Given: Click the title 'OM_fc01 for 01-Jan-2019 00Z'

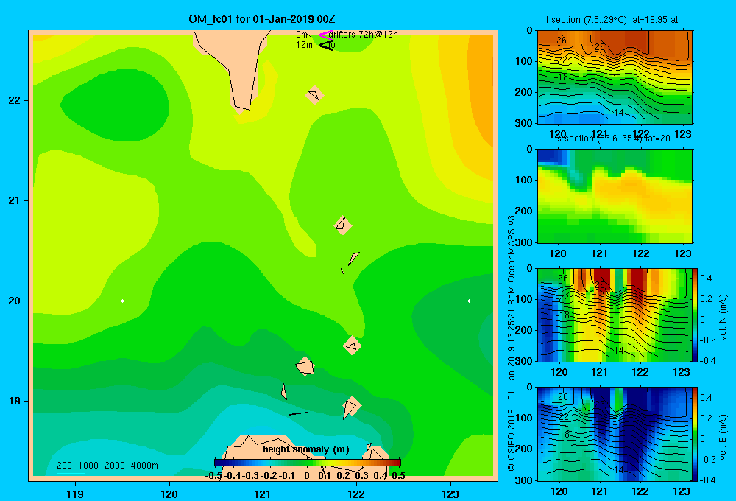Looking at the screenshot, I should (x=262, y=19).
